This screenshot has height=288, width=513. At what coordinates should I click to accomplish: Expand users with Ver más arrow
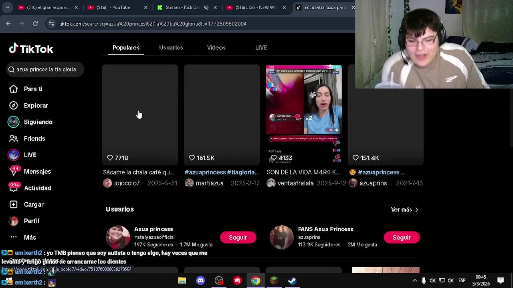(x=405, y=210)
